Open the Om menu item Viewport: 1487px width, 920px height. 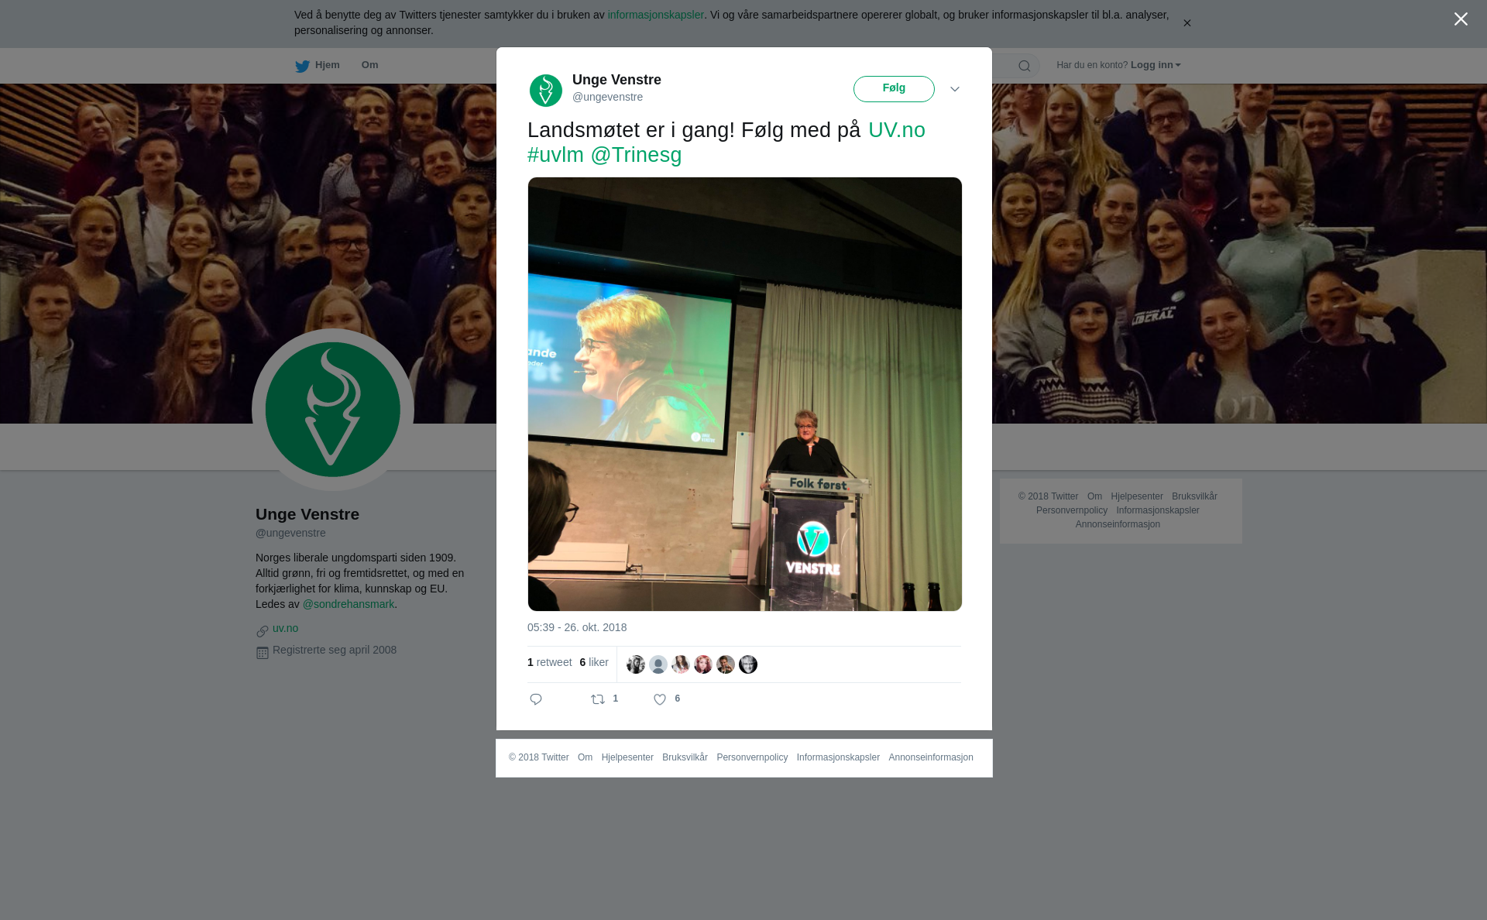[369, 65]
